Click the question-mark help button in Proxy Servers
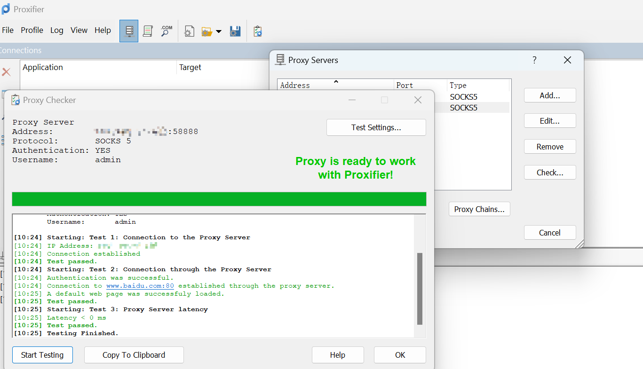The height and width of the screenshot is (369, 643). [x=534, y=60]
